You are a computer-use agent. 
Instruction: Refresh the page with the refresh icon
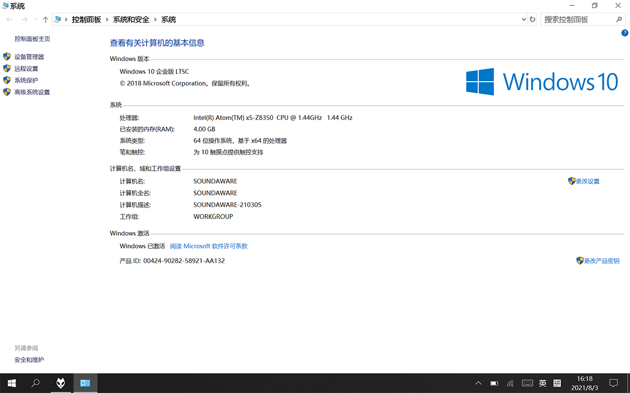[532, 19]
